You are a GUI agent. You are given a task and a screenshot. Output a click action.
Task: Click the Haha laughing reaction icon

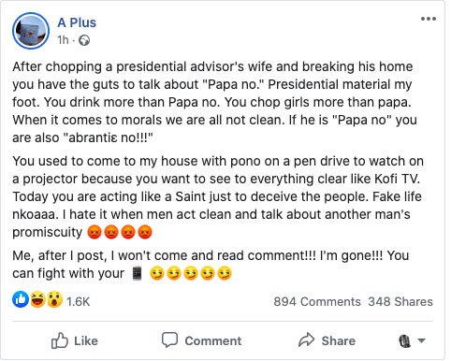(37, 299)
